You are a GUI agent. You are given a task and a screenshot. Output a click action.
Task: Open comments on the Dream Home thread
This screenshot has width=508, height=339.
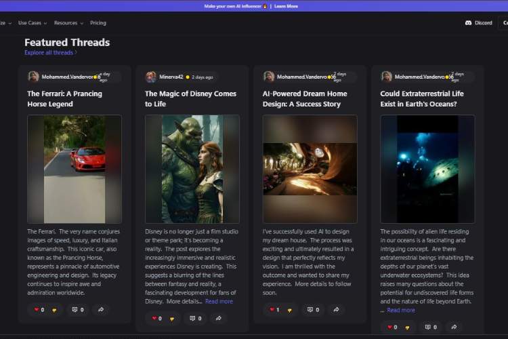coord(313,310)
